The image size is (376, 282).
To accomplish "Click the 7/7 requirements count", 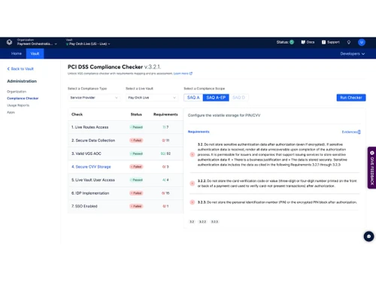I will [165, 127].
